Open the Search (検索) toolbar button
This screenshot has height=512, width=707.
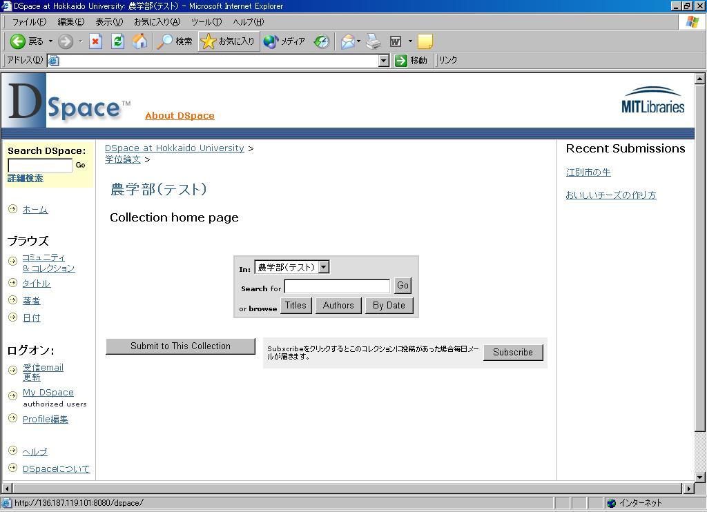pyautogui.click(x=175, y=41)
